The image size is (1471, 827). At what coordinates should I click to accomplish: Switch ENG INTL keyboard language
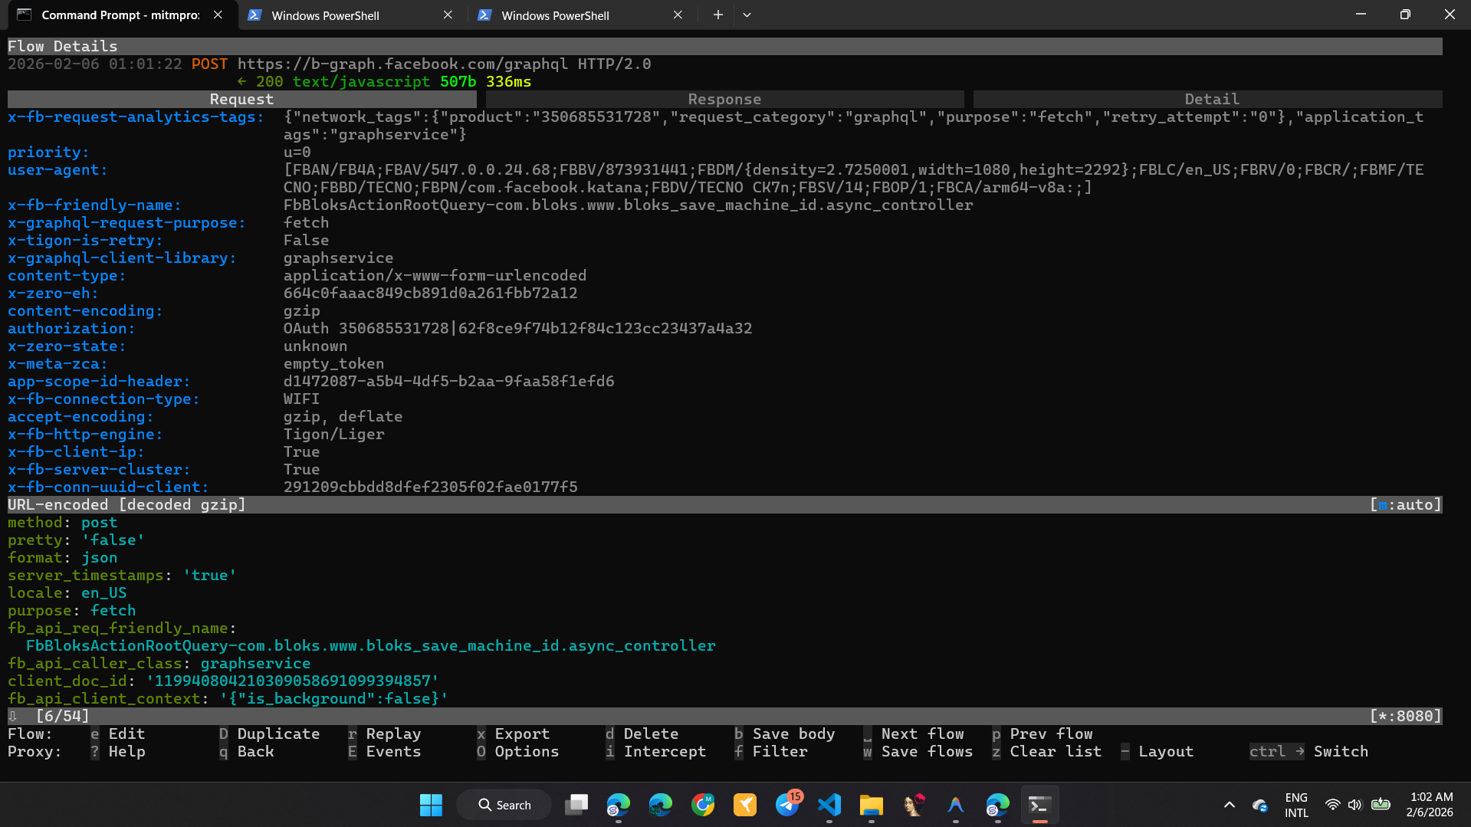[x=1296, y=805]
